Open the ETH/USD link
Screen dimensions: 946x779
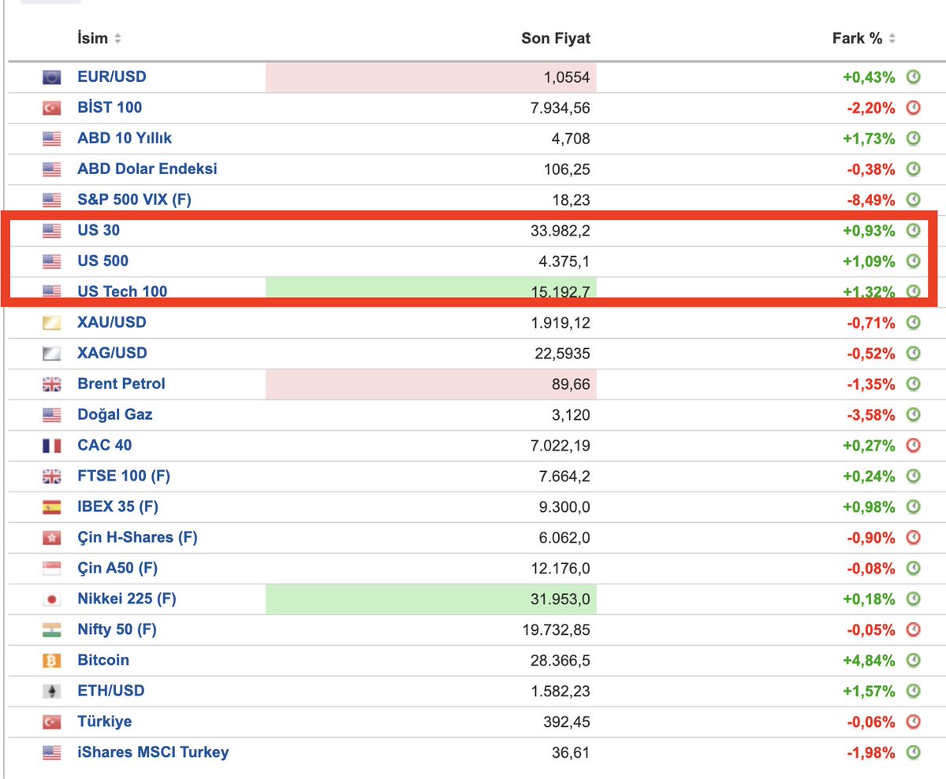(111, 692)
